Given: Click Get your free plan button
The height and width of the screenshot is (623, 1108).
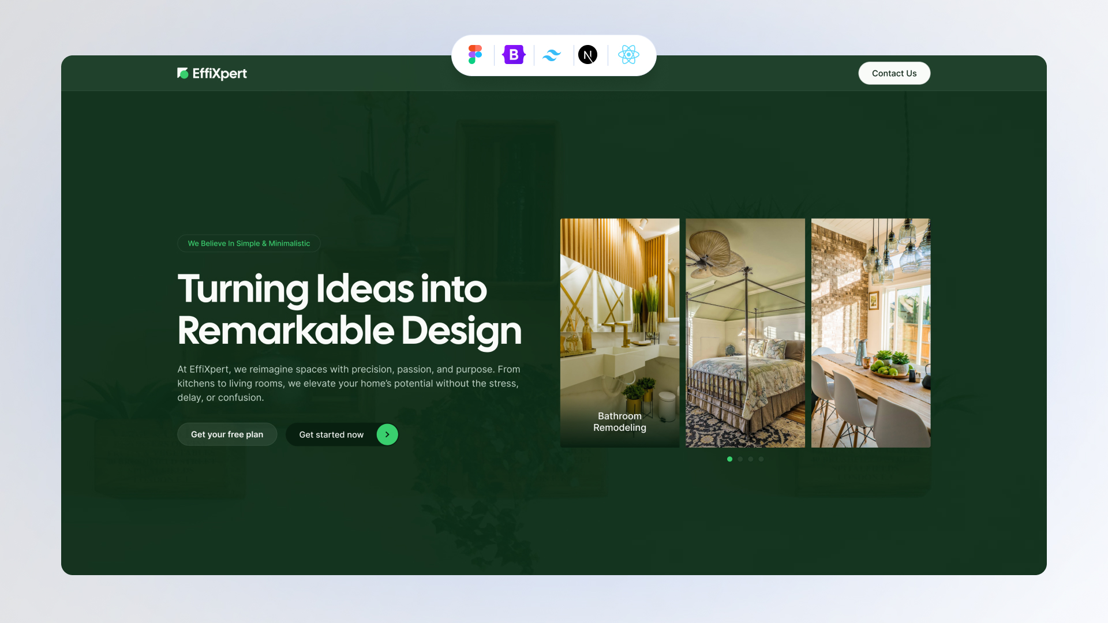Looking at the screenshot, I should click(227, 434).
